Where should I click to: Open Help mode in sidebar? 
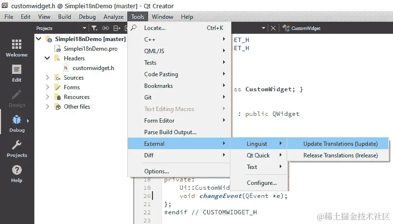coord(16,174)
